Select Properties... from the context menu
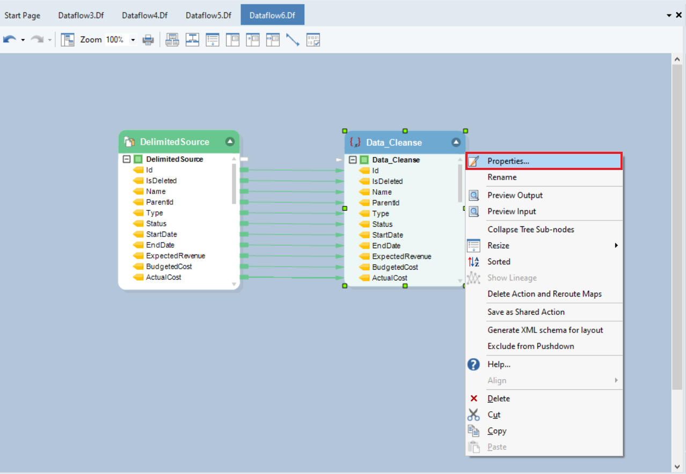 [x=508, y=161]
